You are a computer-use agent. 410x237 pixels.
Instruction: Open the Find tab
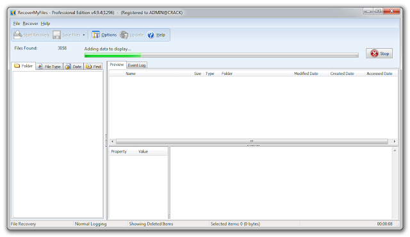click(x=94, y=67)
